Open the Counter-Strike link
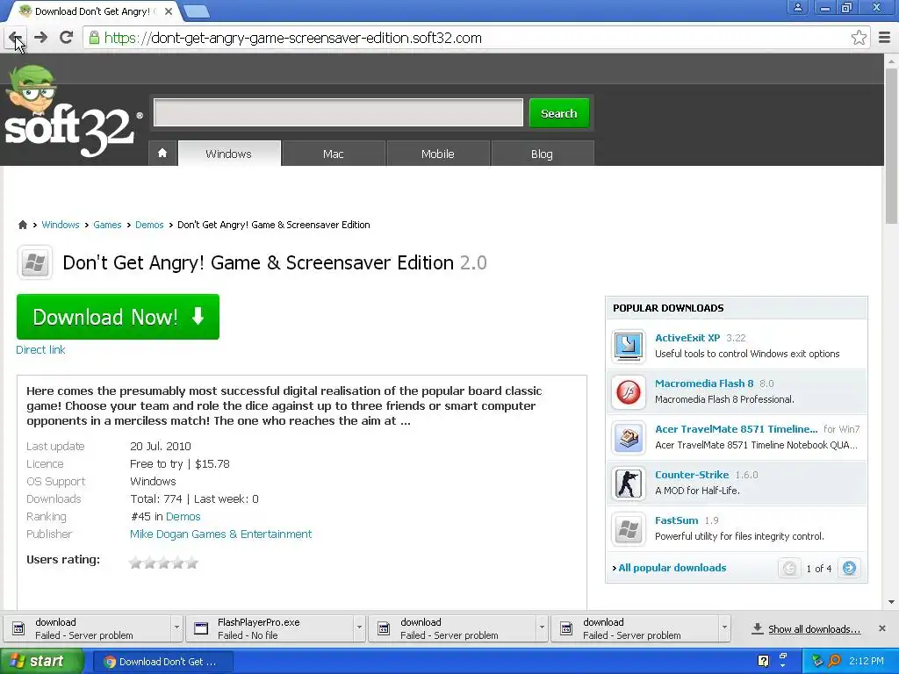Image resolution: width=899 pixels, height=674 pixels. [692, 475]
